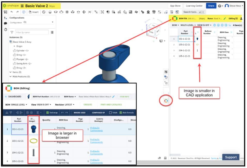The width and height of the screenshot is (247, 168).
Task: Click the Filter by name field
Action: click(x=32, y=32)
